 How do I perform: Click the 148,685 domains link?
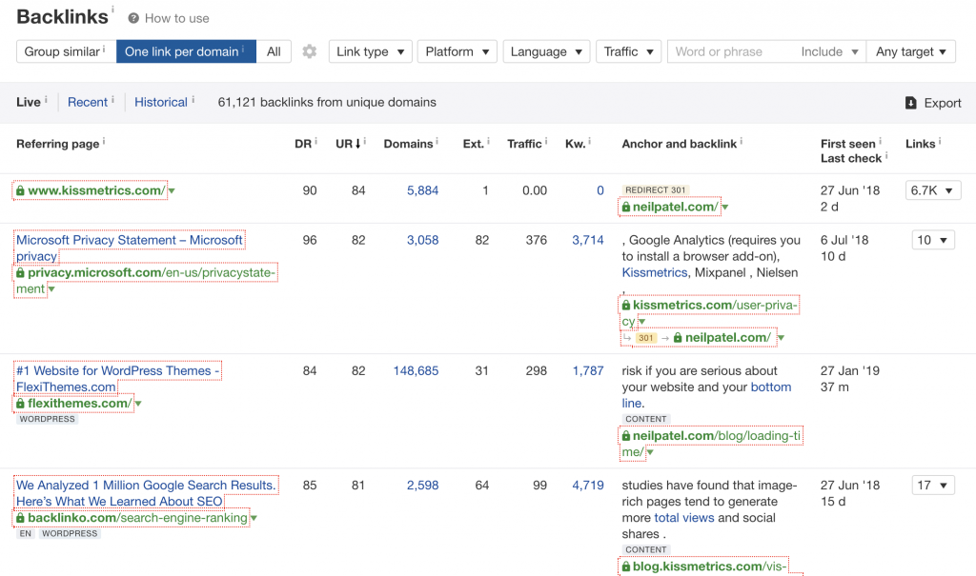(416, 370)
